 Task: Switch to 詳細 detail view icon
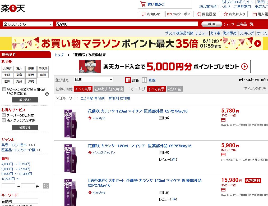pyautogui.click(x=128, y=80)
